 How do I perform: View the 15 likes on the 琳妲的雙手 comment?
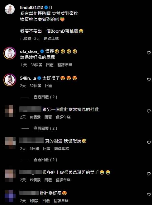click(x=35, y=180)
